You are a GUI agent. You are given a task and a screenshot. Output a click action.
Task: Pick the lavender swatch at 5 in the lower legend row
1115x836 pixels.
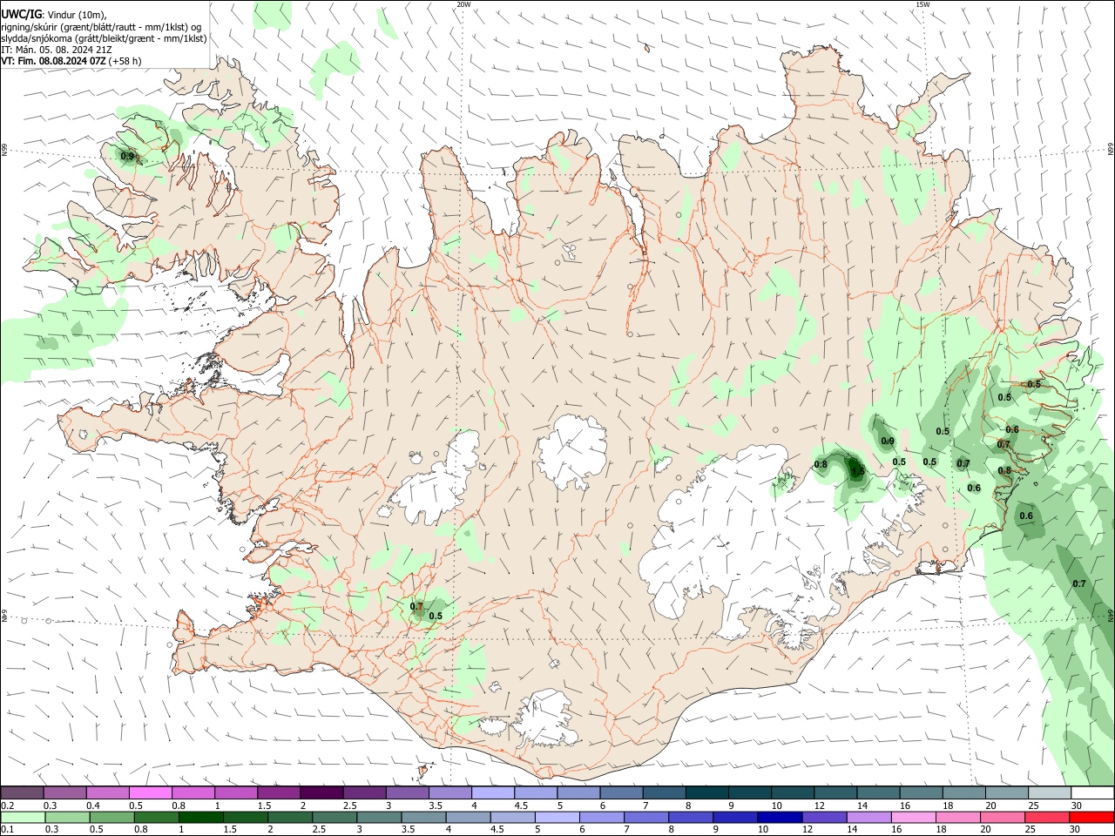(557, 817)
